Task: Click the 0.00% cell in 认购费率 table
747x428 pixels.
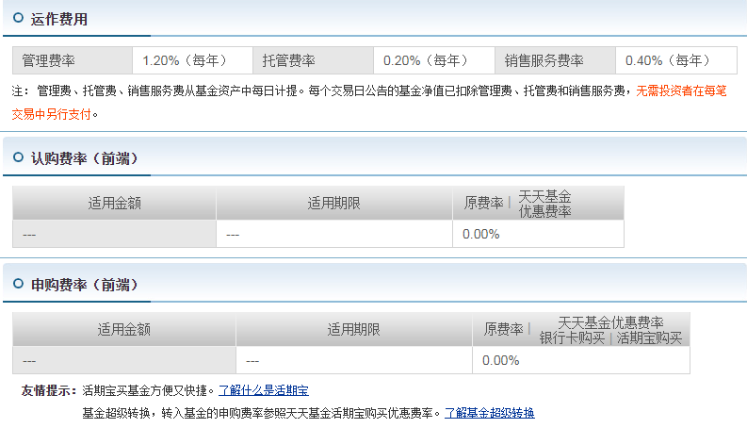Action: [x=538, y=234]
